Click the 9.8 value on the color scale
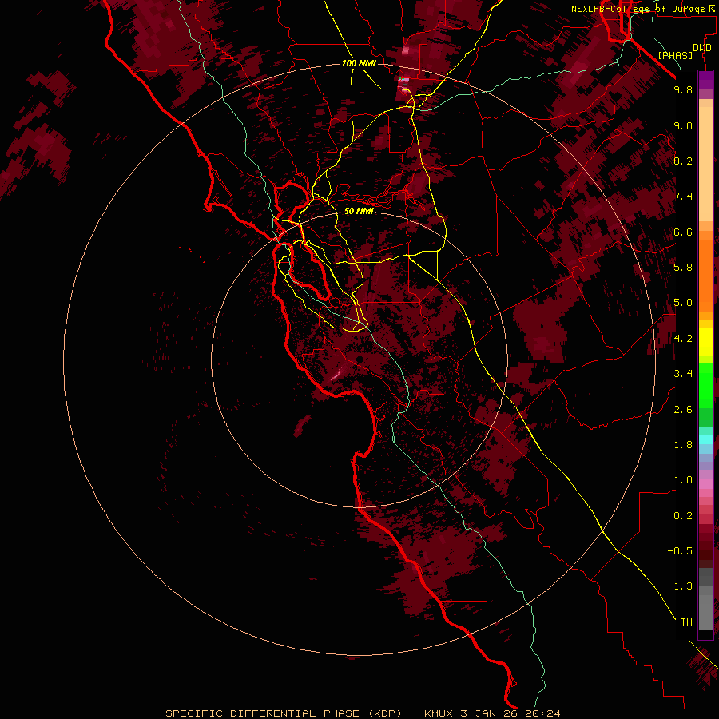719x719 pixels. tap(683, 89)
